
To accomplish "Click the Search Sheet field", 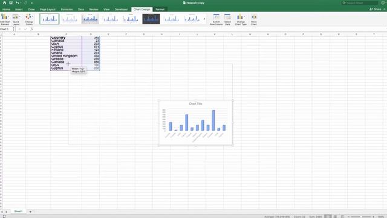I will [x=360, y=3].
